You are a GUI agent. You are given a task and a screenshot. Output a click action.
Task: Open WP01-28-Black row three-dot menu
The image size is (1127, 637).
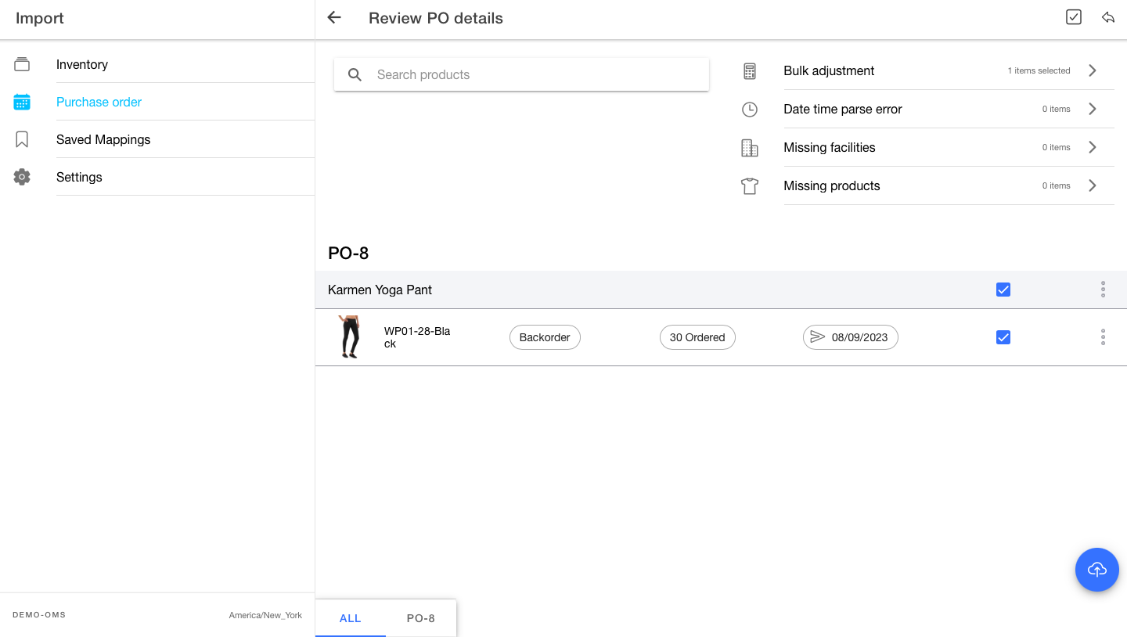(1103, 337)
